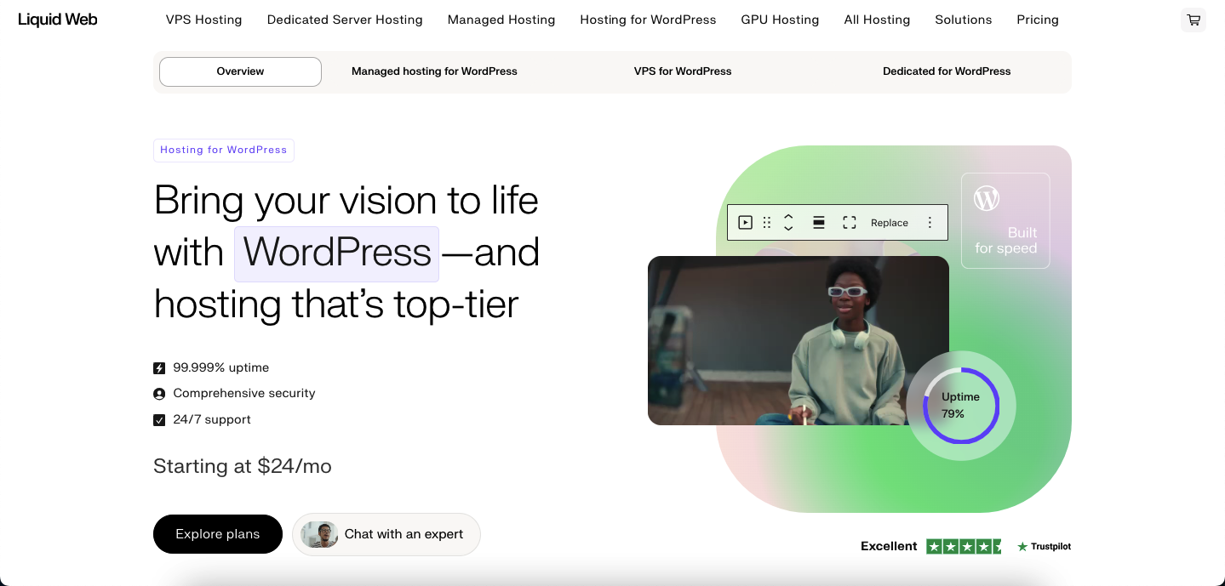Click the Explore plans button
Viewport: 1225px width, 586px height.
coord(218,534)
